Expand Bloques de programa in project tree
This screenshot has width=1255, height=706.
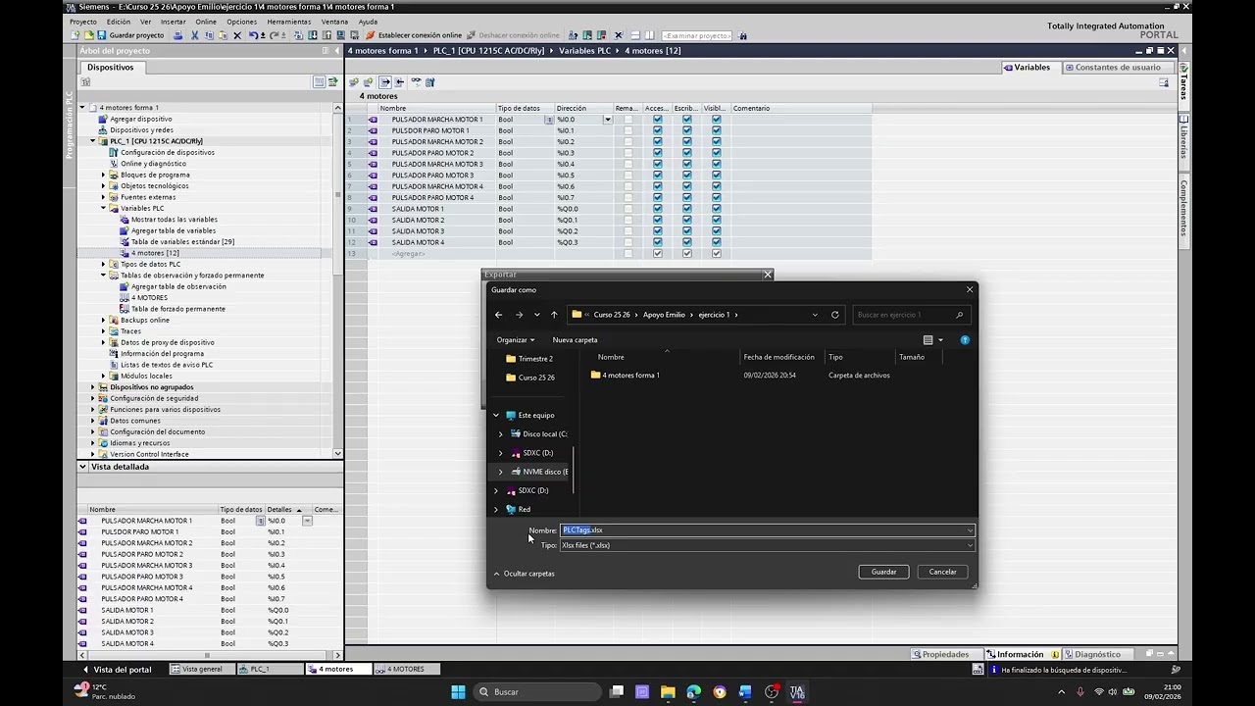click(103, 175)
